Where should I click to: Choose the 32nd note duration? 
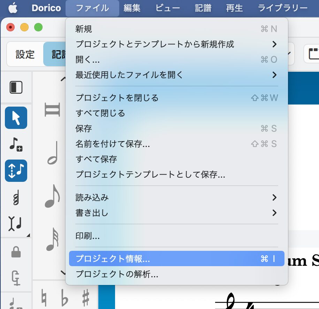52,239
